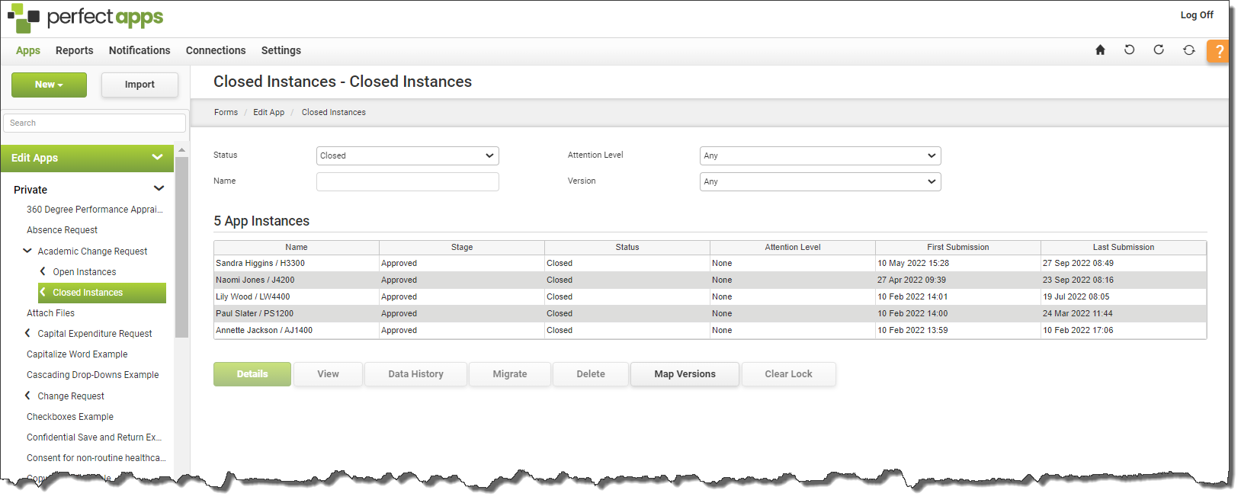Sort by the Attention Level column header

tap(793, 247)
